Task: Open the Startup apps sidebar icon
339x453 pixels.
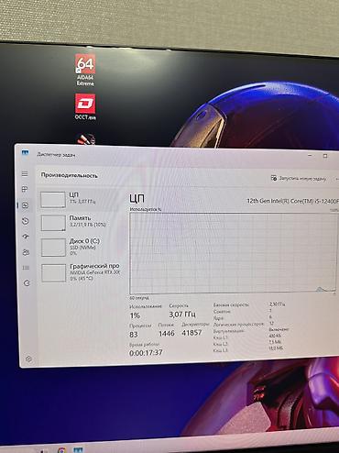Action: (26, 237)
